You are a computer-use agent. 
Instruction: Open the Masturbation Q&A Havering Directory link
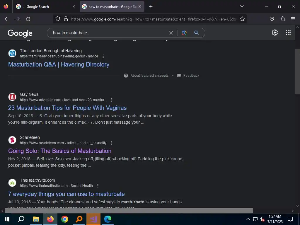(59, 64)
